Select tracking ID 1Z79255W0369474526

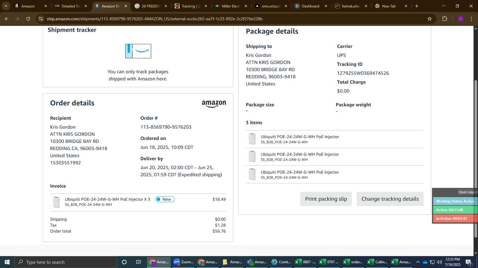tap(363, 73)
